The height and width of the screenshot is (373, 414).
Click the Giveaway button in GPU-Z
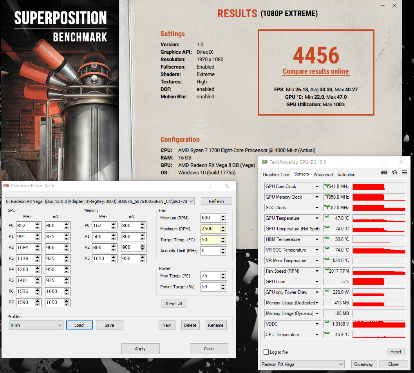(x=363, y=364)
